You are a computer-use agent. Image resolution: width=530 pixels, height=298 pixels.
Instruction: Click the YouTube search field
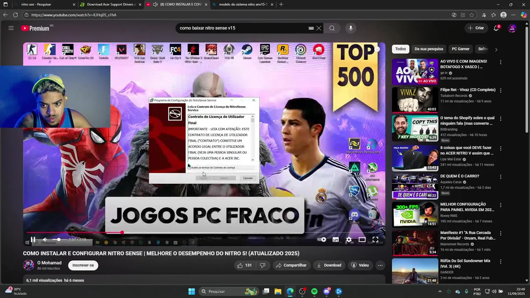click(242, 28)
